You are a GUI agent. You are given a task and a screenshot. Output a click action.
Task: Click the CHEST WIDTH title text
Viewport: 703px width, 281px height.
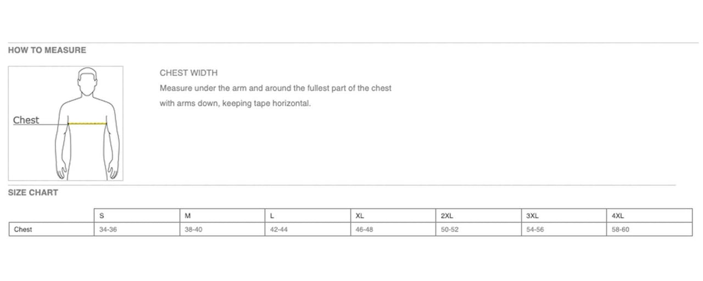pyautogui.click(x=188, y=73)
